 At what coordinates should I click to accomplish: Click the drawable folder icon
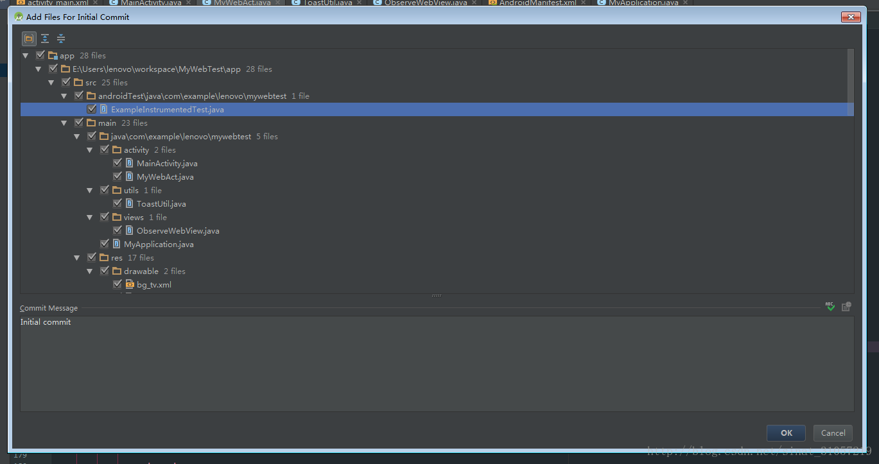click(117, 271)
